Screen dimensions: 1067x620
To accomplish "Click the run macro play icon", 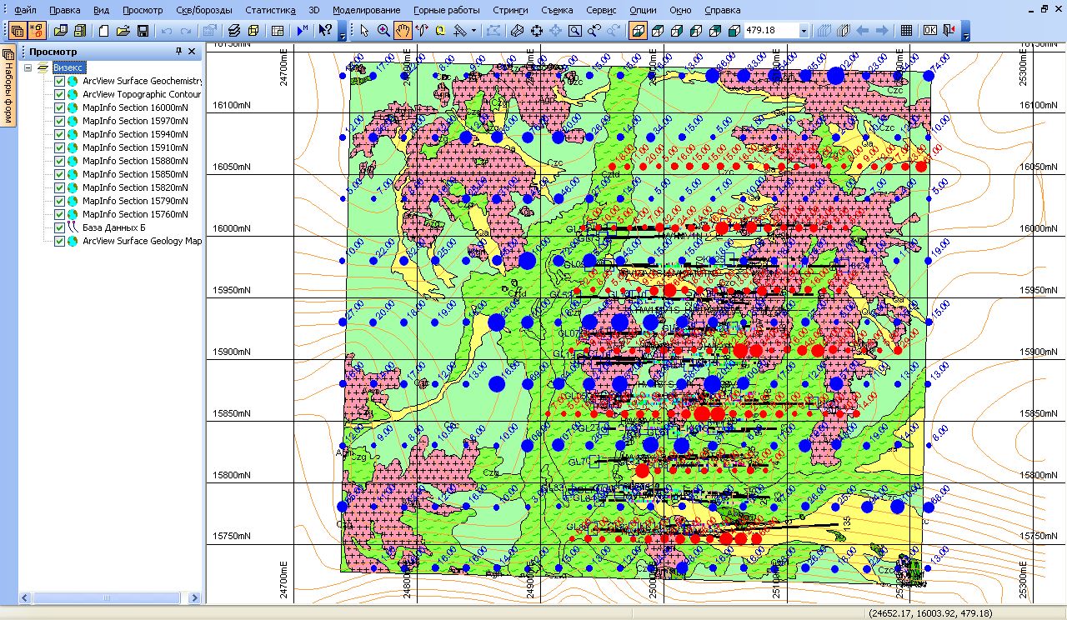I will coord(303,31).
